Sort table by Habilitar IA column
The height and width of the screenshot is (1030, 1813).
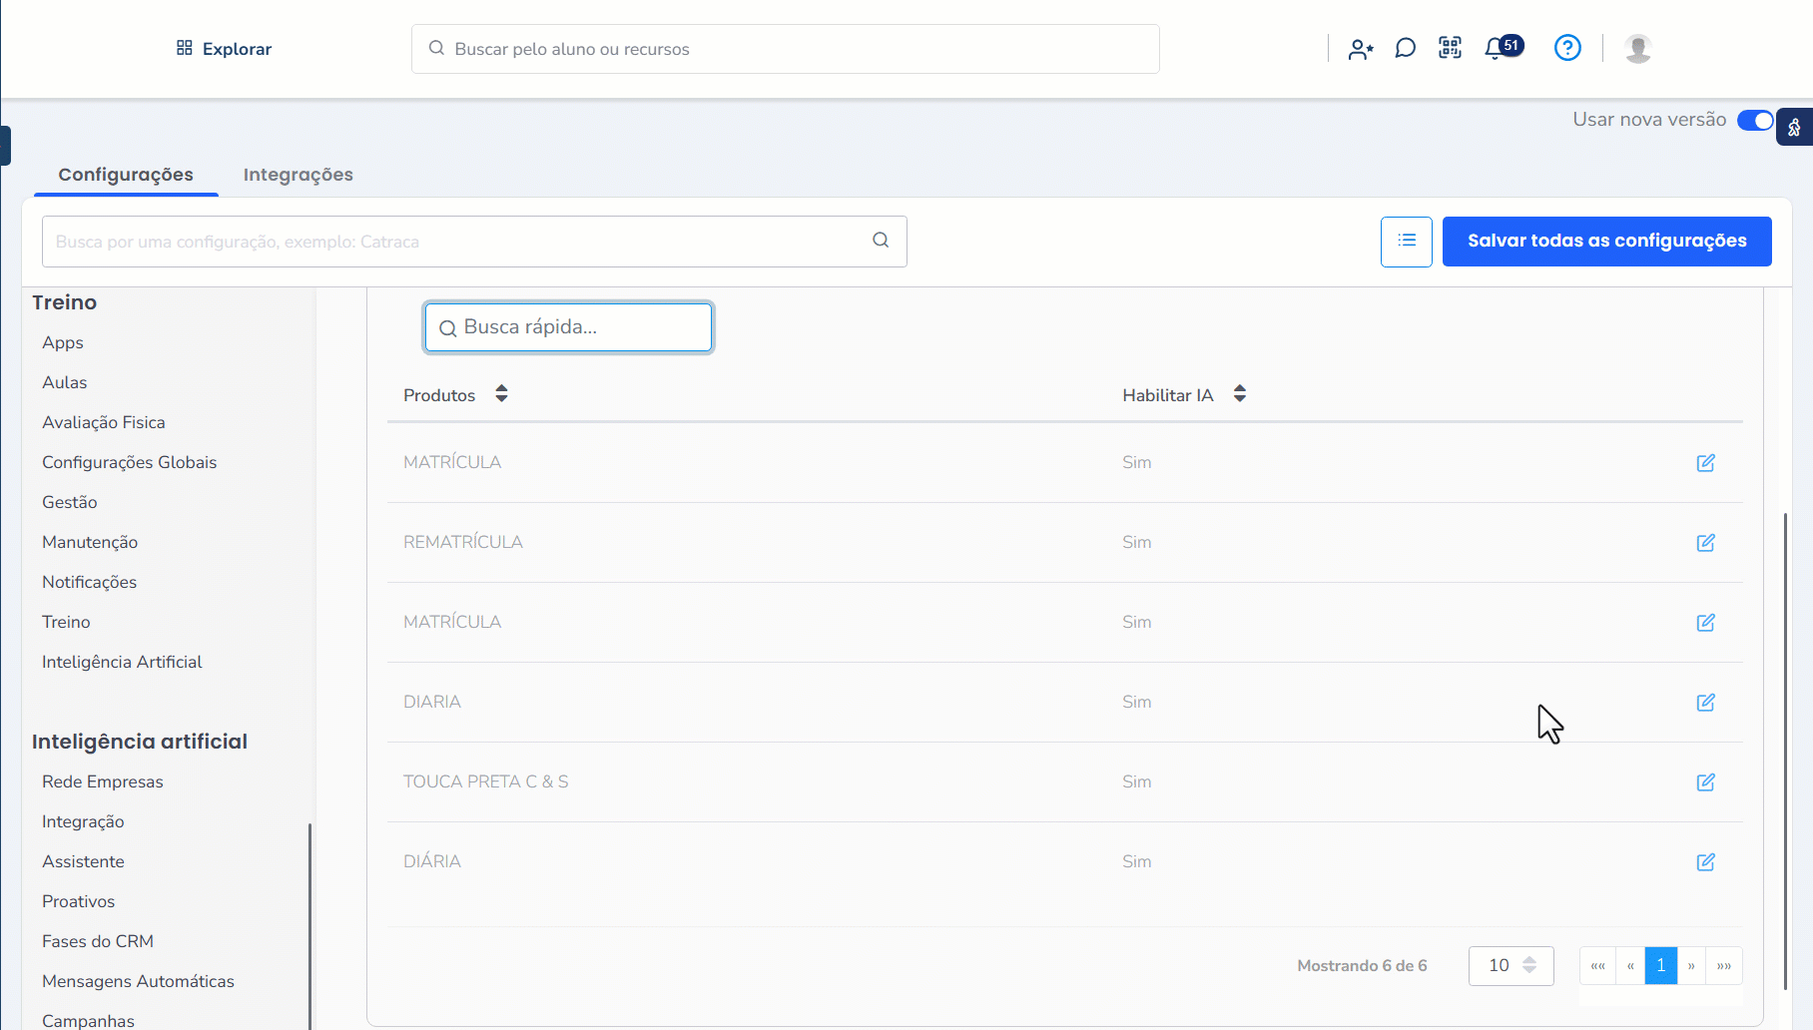(x=1239, y=394)
